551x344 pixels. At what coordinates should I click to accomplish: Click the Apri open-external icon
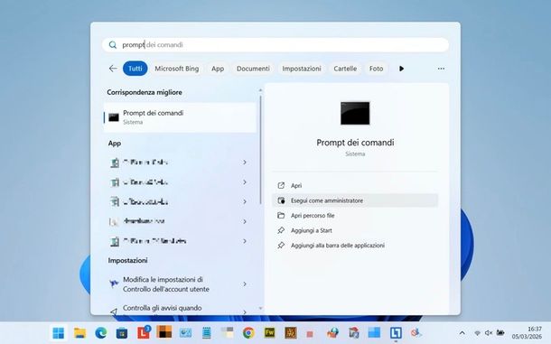coord(281,185)
